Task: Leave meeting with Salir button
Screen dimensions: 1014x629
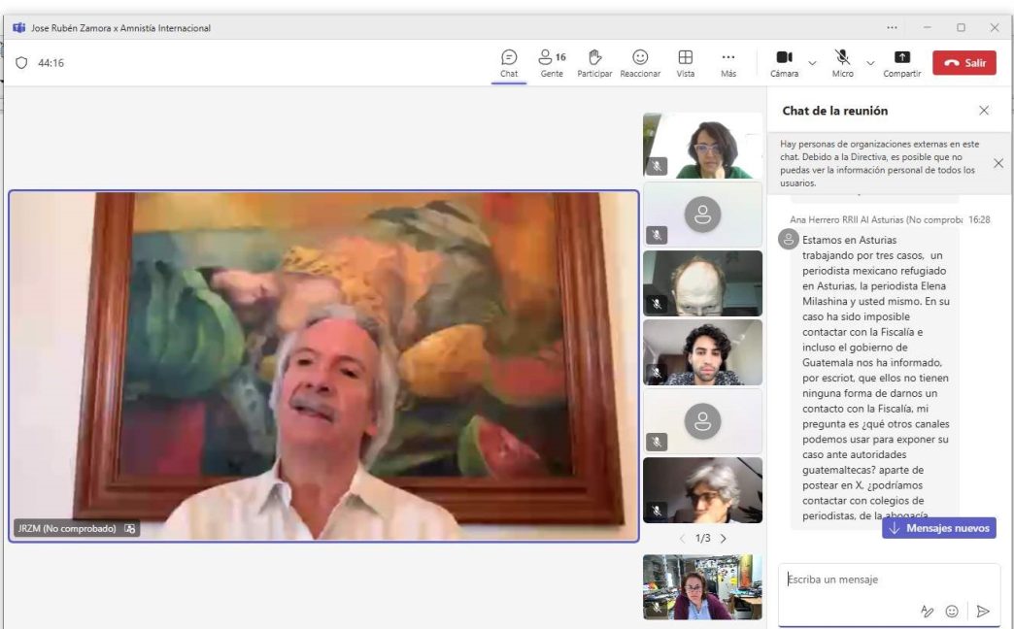Action: point(964,63)
